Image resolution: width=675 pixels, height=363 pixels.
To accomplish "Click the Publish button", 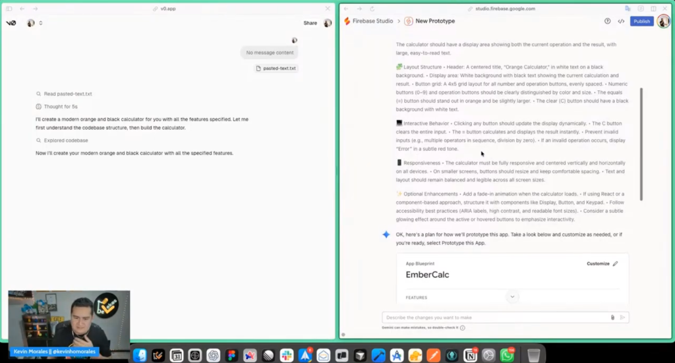I will pos(641,21).
